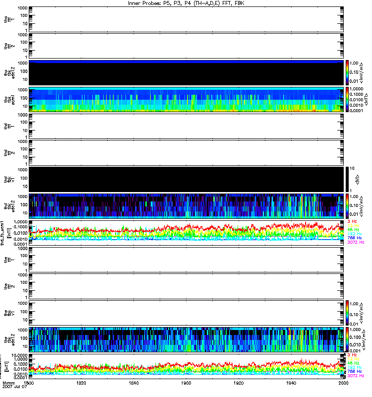Click the tha fbk scm1 spectrogram panel
Image resolution: width=372 pixels, height=397 pixels.
pos(186,99)
